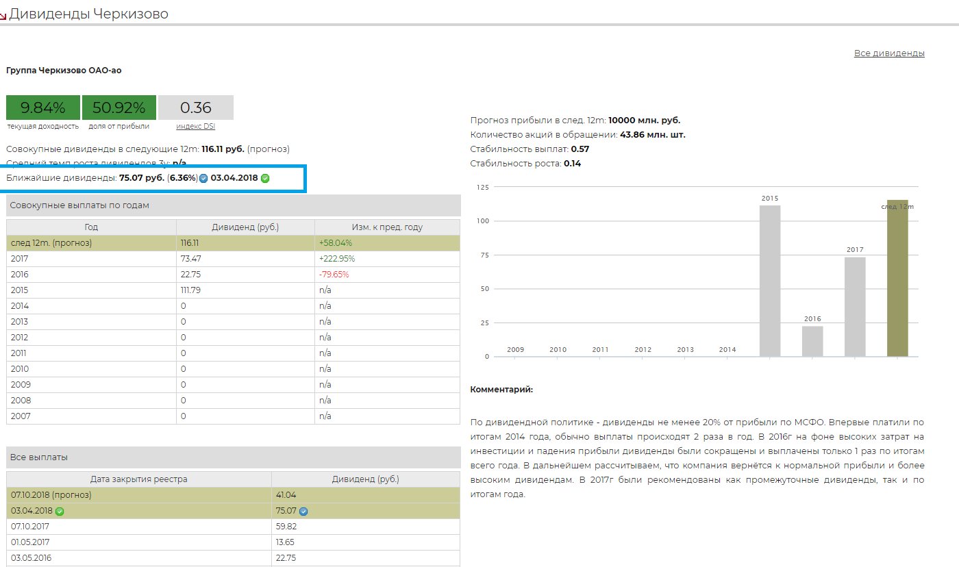Open the индекс DSI link

tap(195, 126)
